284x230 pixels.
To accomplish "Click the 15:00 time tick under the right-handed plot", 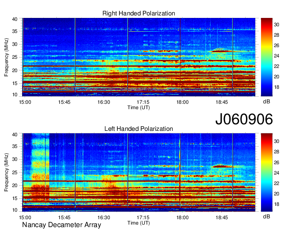I will tap(25, 102).
